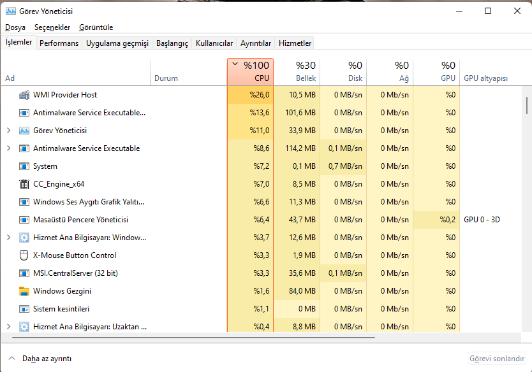Click the horizontal scrollbar thumb
532x372 pixels.
193,338
